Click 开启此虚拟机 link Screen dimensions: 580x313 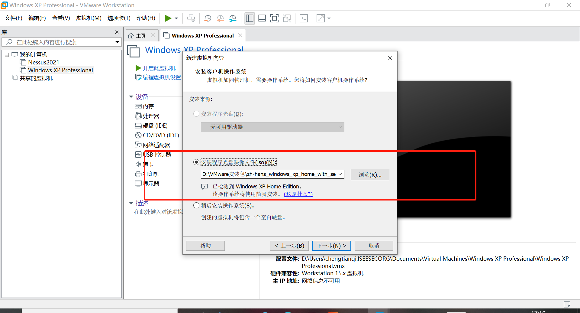tap(159, 68)
